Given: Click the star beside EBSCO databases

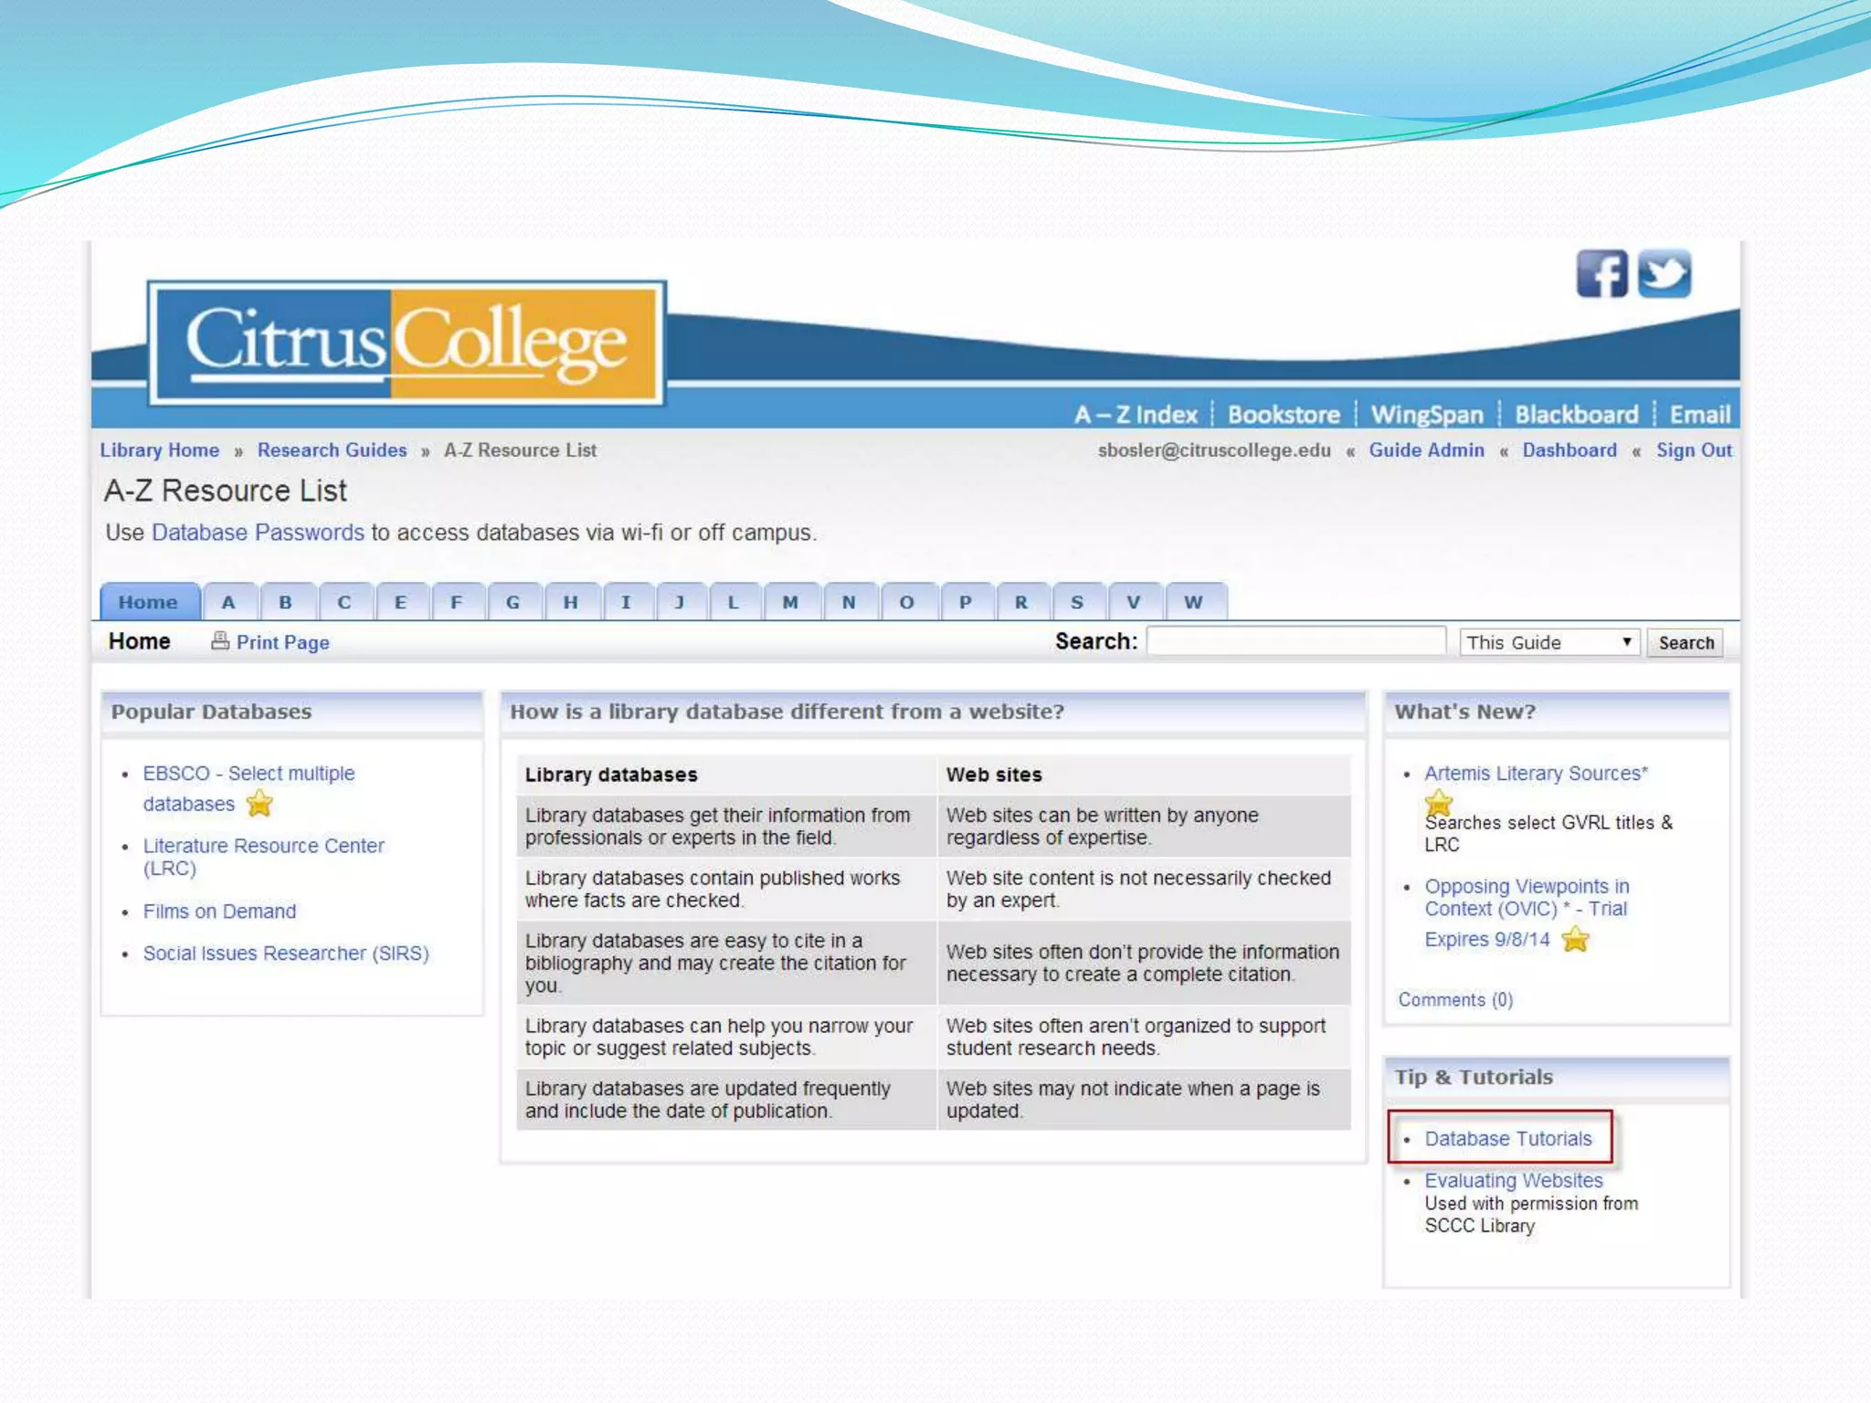Looking at the screenshot, I should (260, 804).
